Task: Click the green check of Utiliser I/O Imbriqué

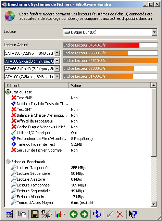Action: (x=14, y=133)
